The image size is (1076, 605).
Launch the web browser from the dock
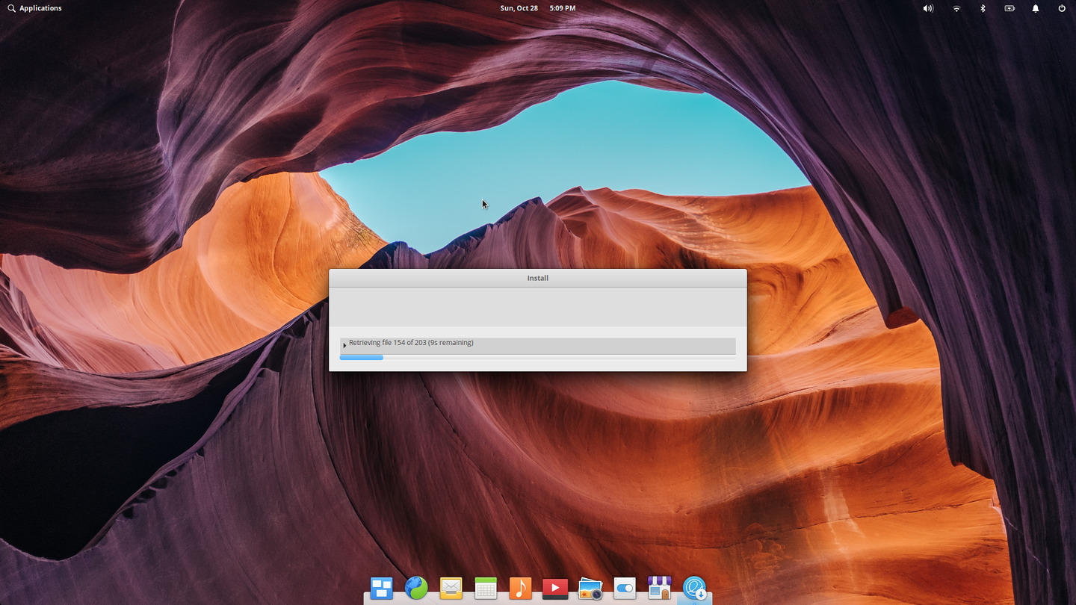pos(416,589)
